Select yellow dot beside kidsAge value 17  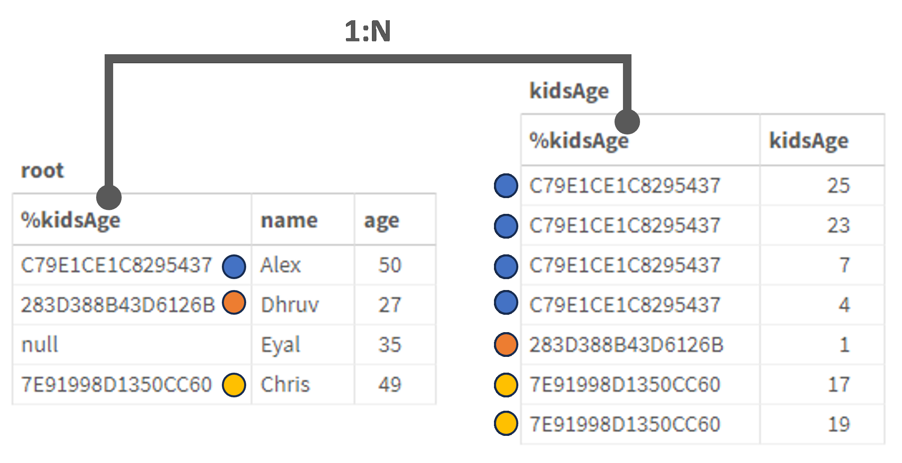(x=506, y=385)
